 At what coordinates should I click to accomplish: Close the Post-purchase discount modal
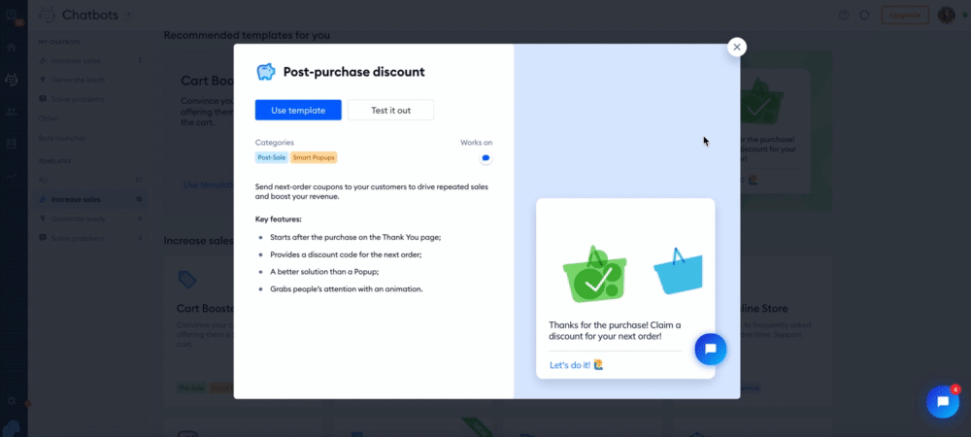tap(736, 47)
